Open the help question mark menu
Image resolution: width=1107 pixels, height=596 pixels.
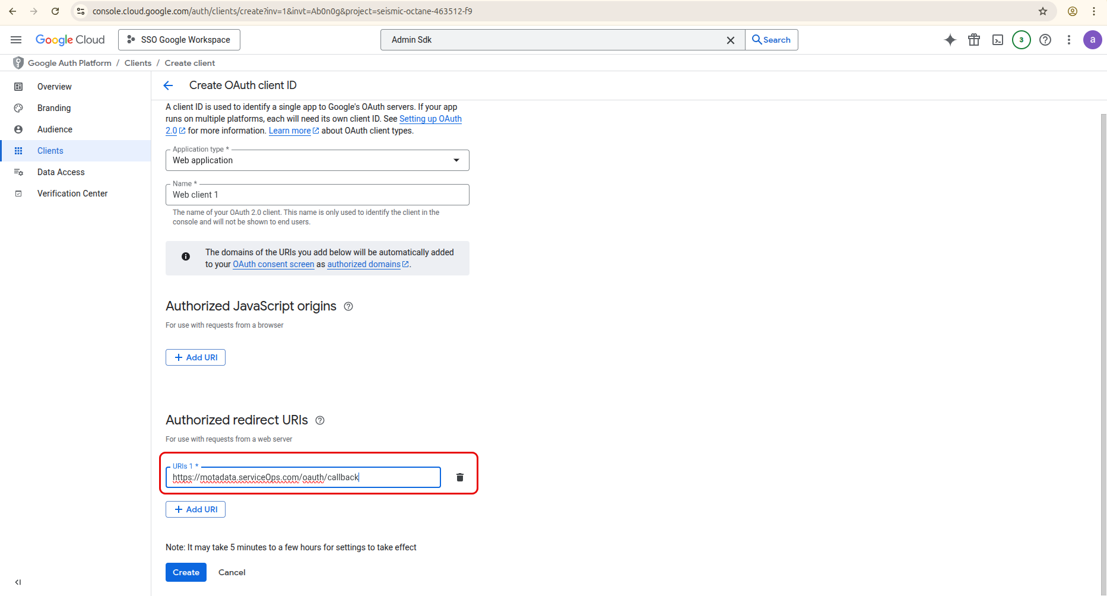(x=1045, y=40)
